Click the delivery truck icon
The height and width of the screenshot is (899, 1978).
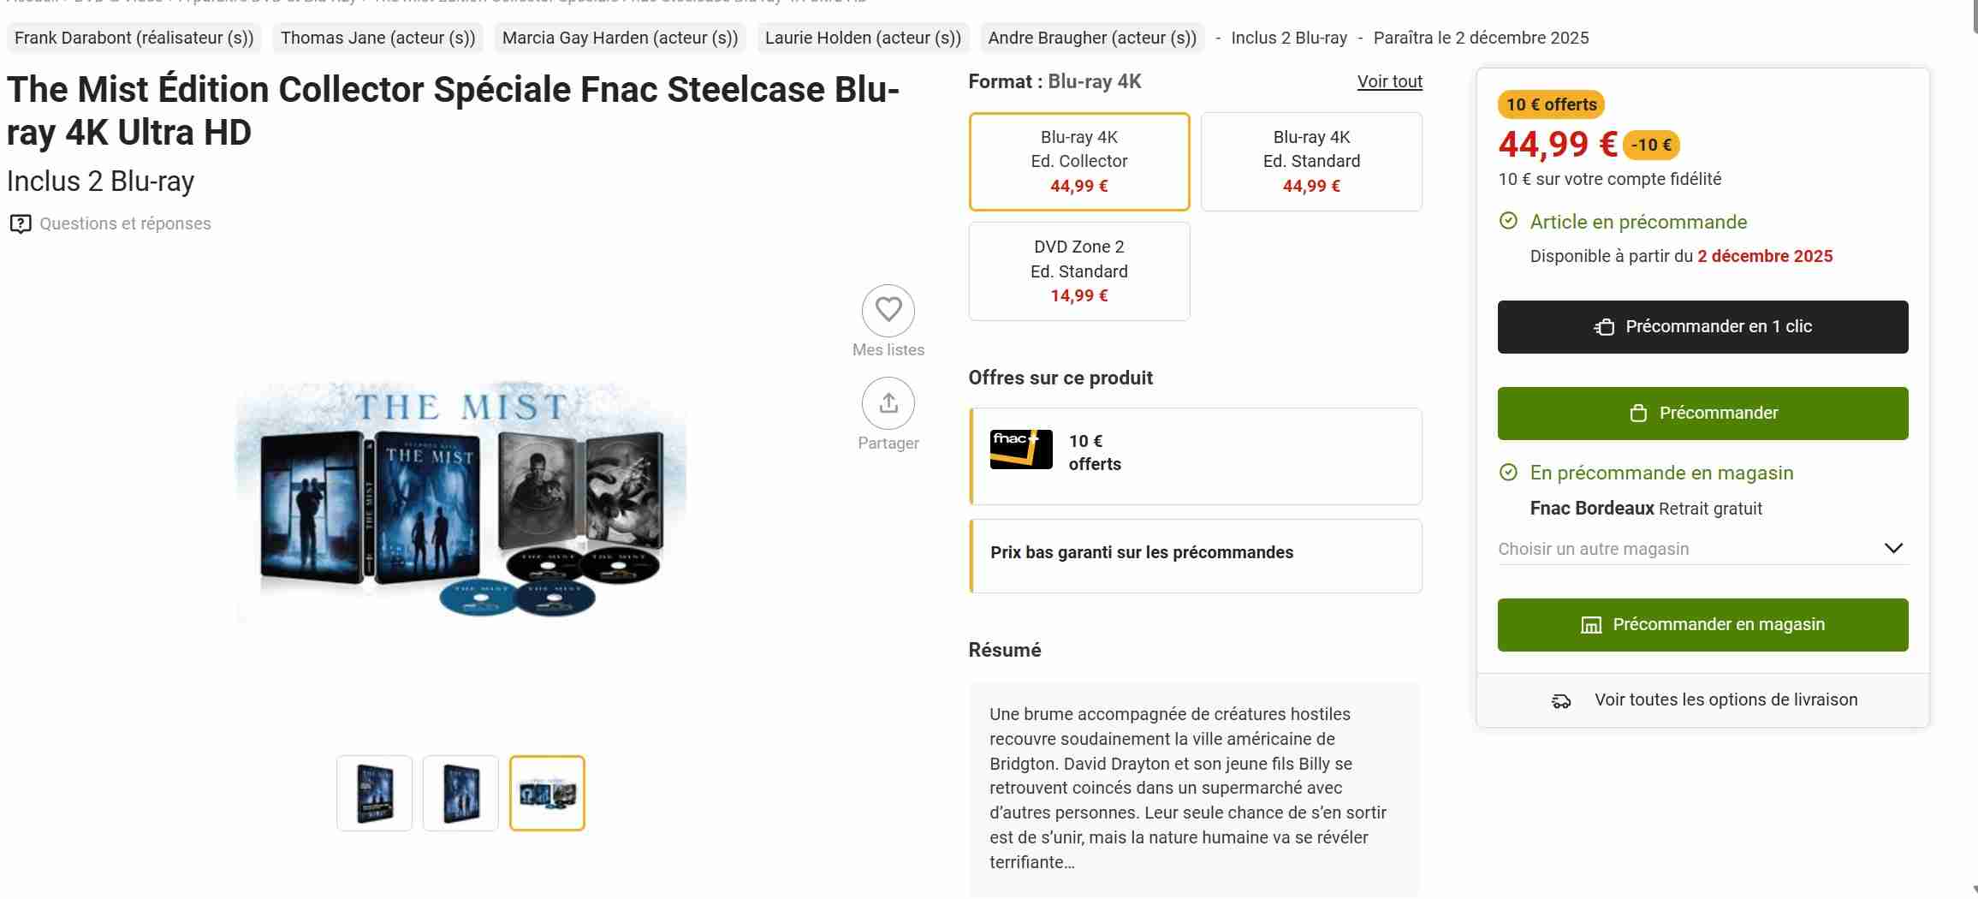[1561, 701]
